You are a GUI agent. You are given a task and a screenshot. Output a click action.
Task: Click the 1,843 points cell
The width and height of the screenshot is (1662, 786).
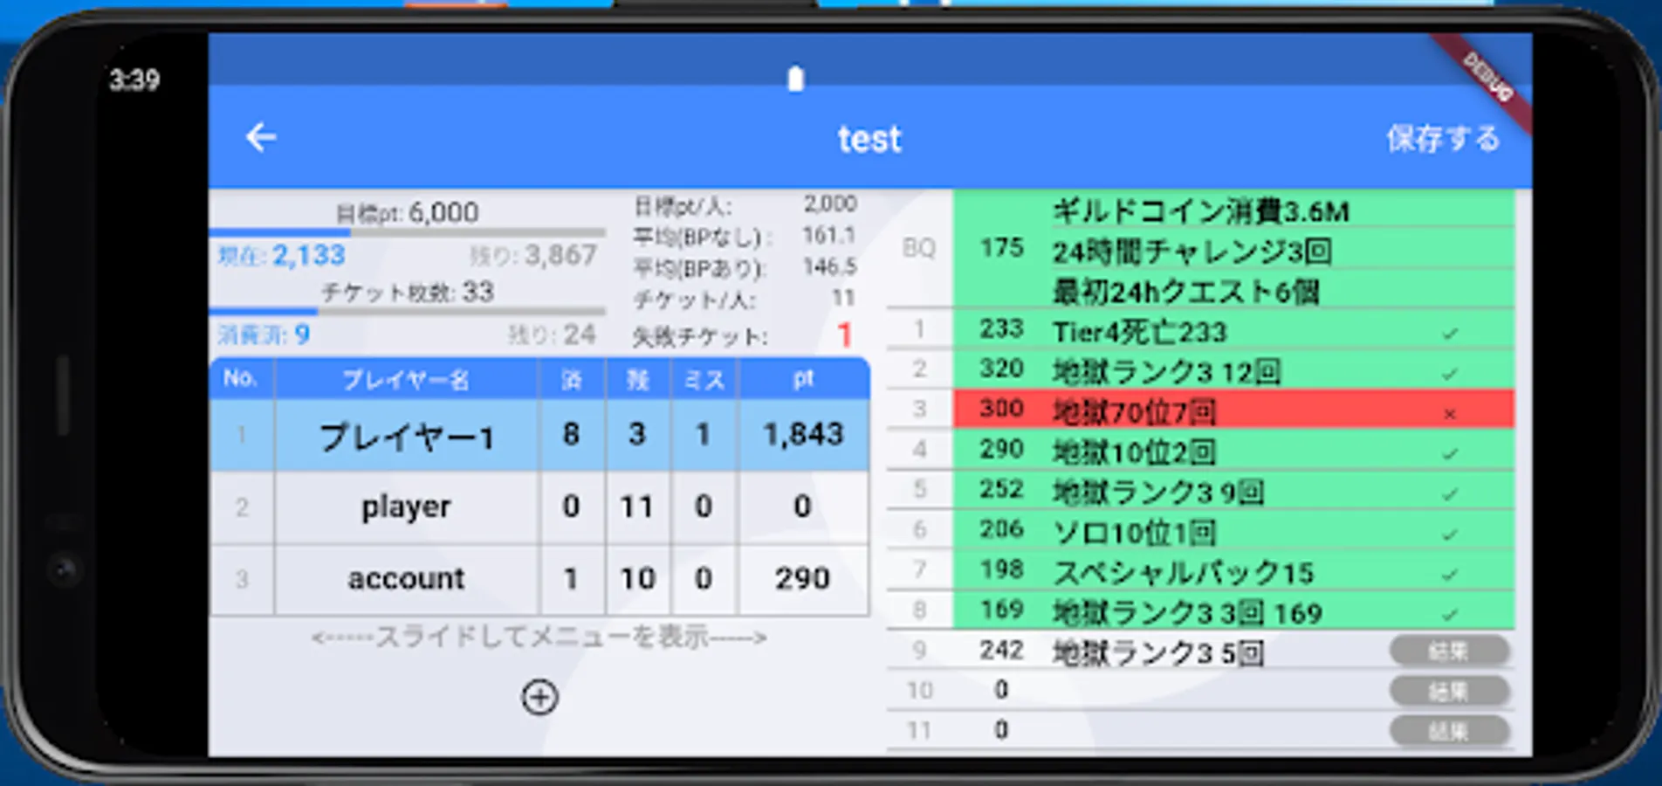804,434
